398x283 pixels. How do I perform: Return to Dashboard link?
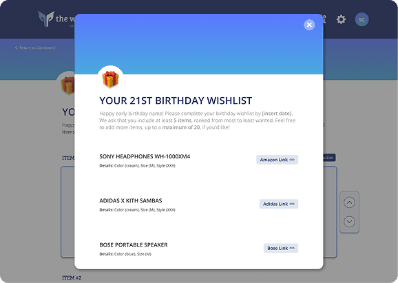[35, 48]
